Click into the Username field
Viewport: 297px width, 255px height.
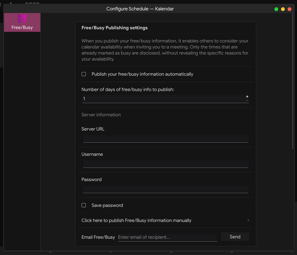[165, 164]
